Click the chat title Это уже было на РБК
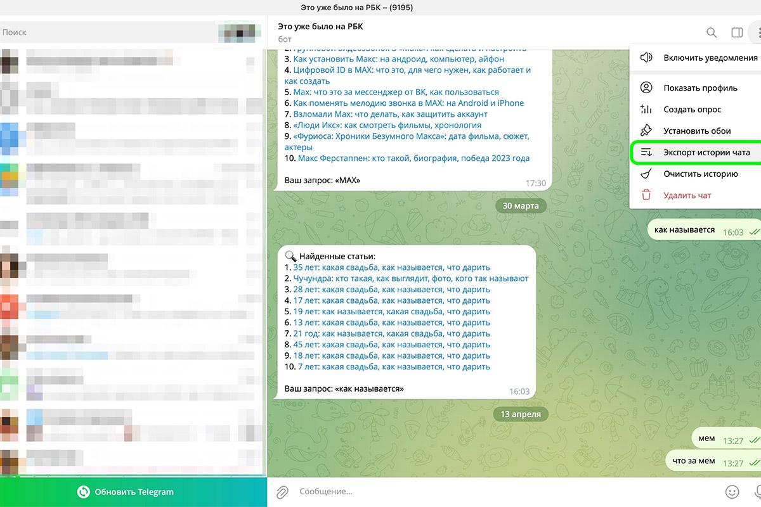Screen dimensions: 761x507 click(320, 27)
